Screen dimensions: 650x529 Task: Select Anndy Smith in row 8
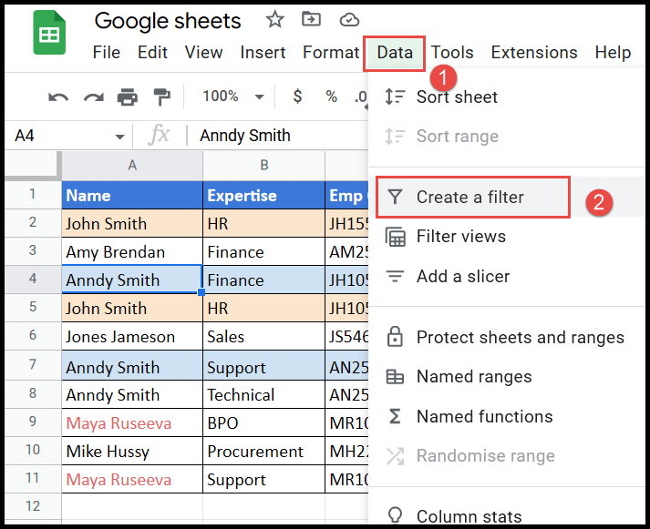pos(132,394)
